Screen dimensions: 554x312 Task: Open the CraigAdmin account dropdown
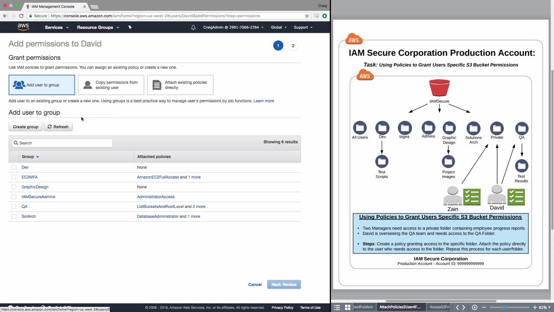[x=234, y=27]
